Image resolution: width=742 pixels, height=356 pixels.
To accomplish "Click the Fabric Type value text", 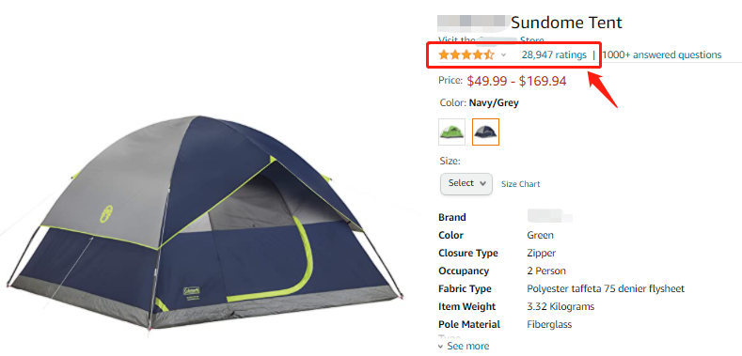I will pyautogui.click(x=606, y=289).
